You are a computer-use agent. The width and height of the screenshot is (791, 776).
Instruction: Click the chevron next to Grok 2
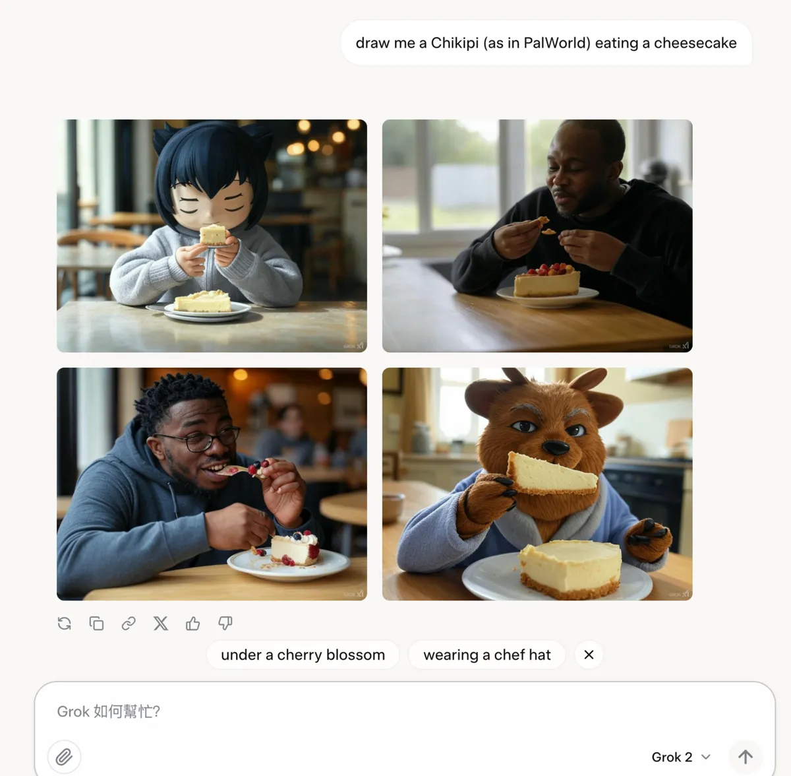point(706,757)
